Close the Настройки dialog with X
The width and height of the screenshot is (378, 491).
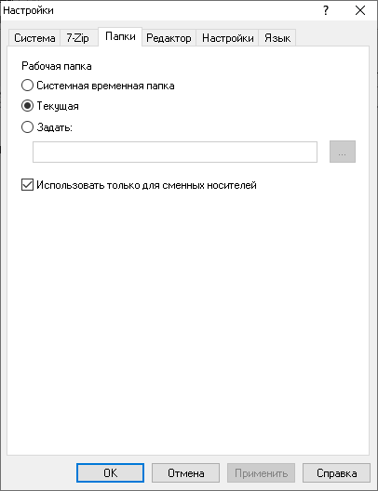click(x=360, y=10)
